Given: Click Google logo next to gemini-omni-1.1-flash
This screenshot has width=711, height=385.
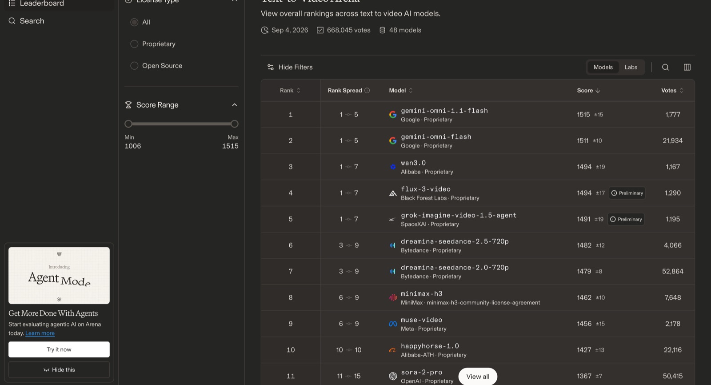Looking at the screenshot, I should point(393,115).
